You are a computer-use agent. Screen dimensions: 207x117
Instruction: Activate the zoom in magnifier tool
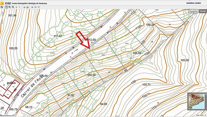point(10,7)
